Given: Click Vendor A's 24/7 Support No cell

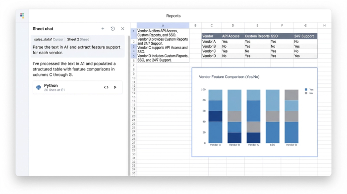Looking at the screenshot, I should pyautogui.click(x=305, y=41).
